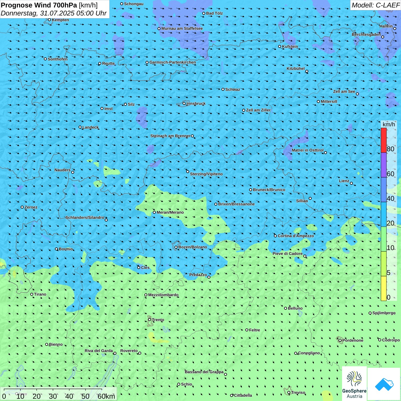Screen dimensions: 401x401
Task: Click the Tirano city label
Action: click(x=40, y=294)
